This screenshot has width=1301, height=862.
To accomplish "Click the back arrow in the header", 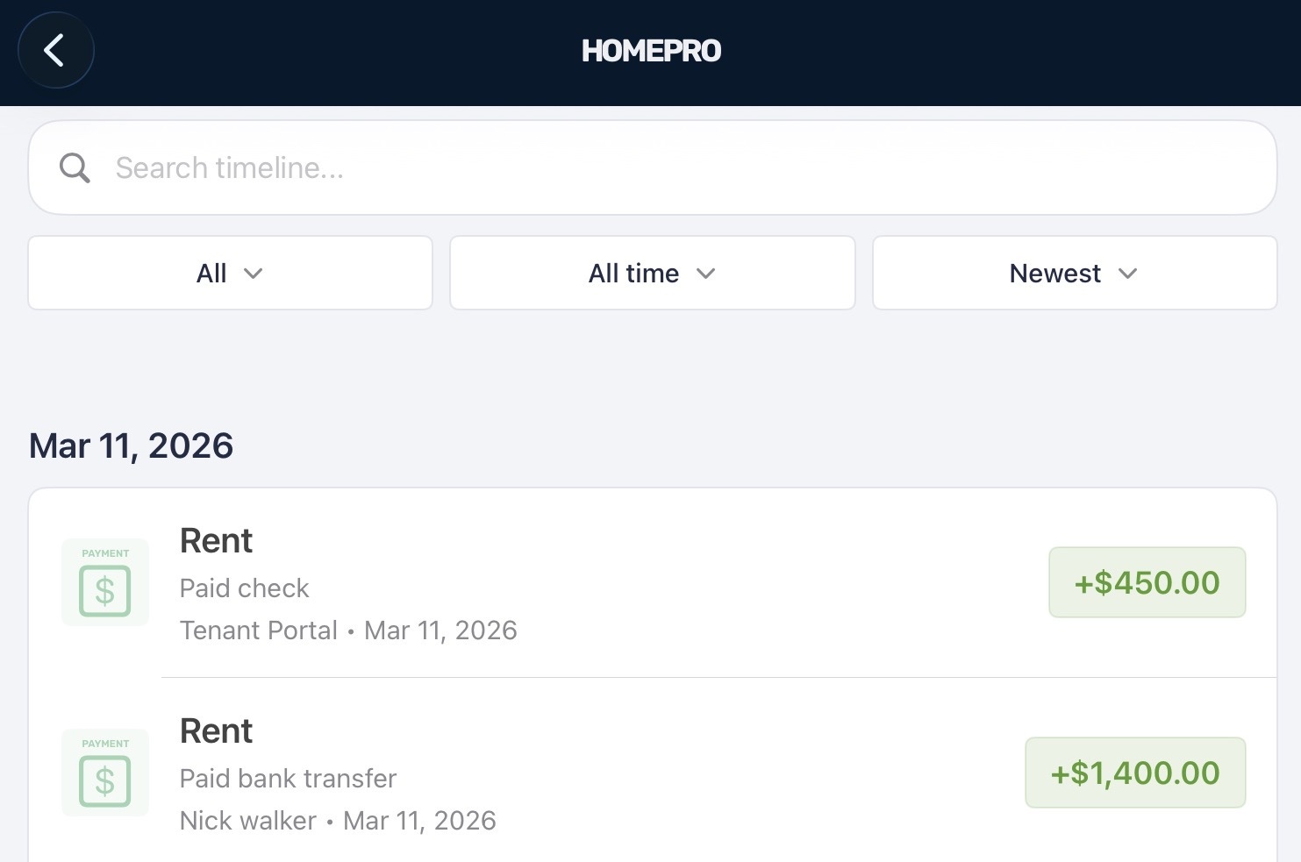I will [x=55, y=50].
